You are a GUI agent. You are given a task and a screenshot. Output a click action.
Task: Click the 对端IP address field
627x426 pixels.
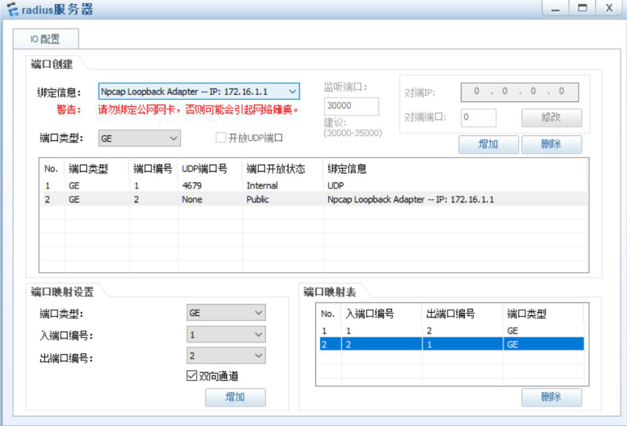point(519,92)
